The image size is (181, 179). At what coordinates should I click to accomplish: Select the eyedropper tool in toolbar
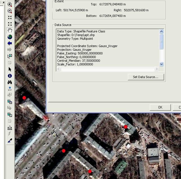[x=10, y=141]
